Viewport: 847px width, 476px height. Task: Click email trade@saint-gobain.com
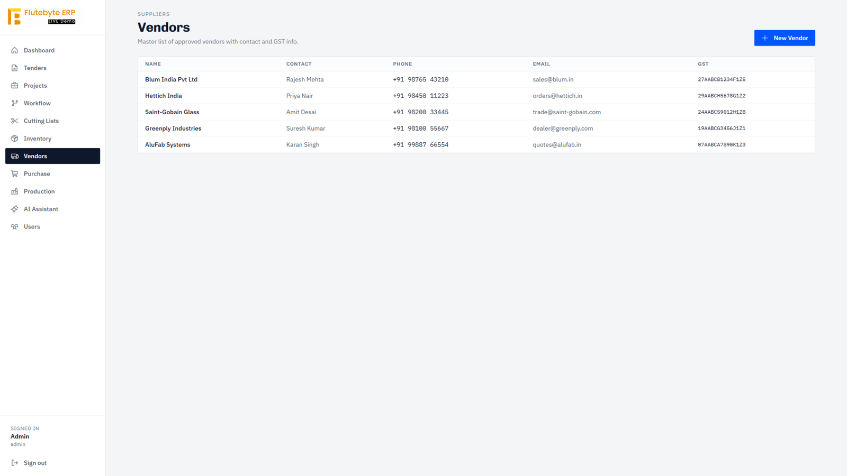(567, 112)
